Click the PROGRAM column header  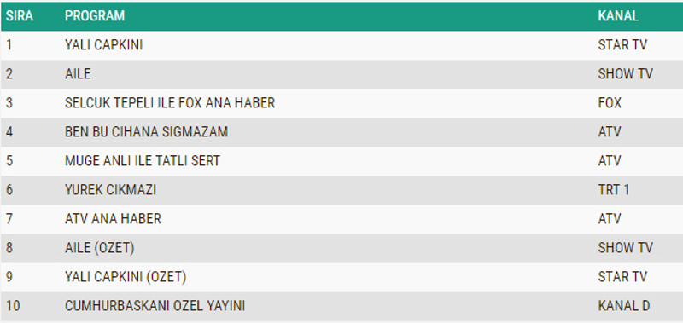95,16
